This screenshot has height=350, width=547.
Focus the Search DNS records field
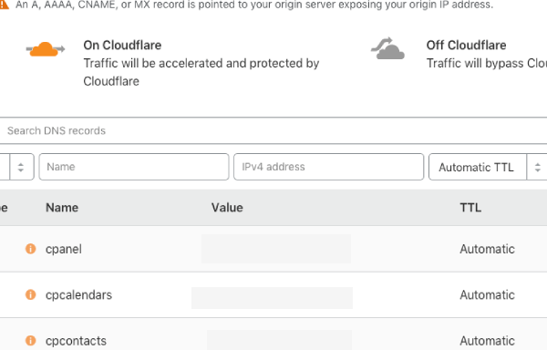pos(273,130)
